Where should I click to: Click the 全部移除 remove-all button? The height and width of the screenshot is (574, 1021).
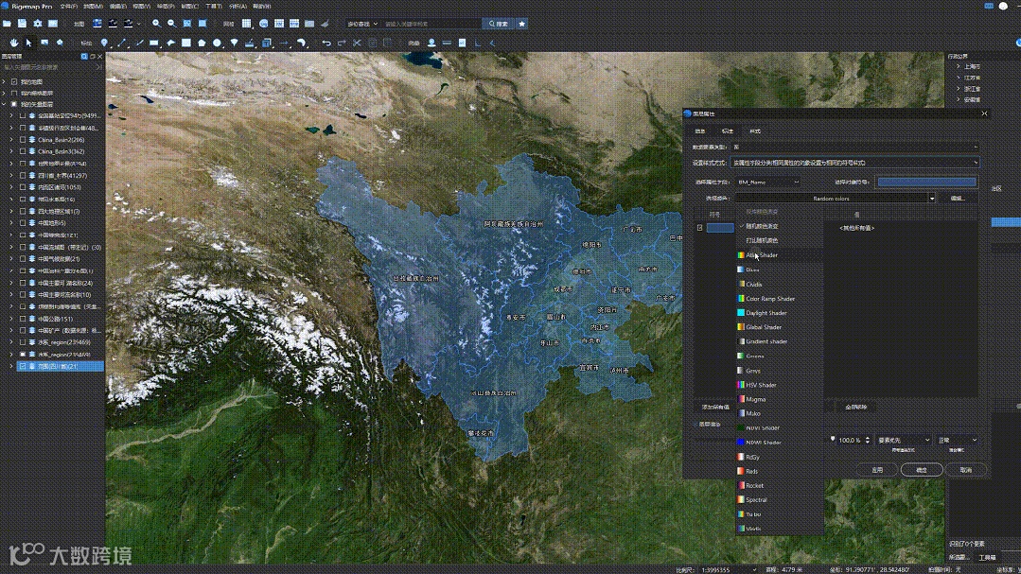(x=855, y=408)
